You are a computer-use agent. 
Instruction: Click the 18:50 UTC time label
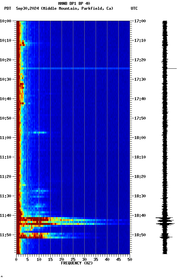140,235
